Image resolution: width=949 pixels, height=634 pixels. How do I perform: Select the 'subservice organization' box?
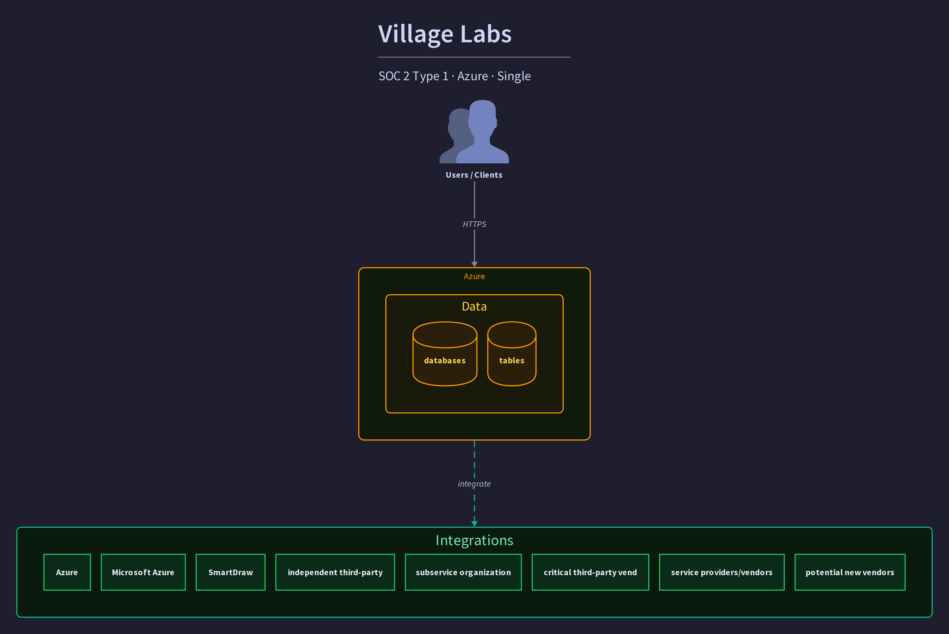tap(463, 572)
